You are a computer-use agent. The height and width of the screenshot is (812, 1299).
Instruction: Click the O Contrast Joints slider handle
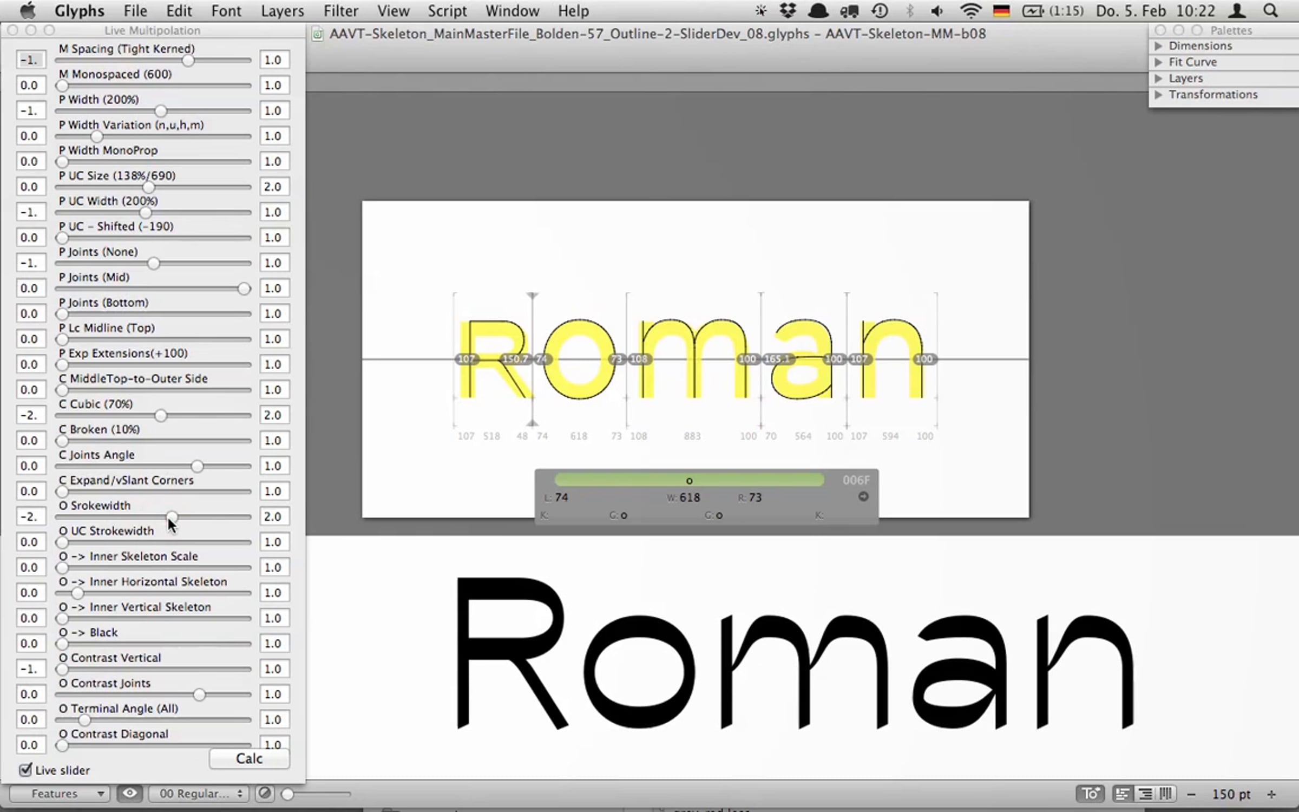tap(199, 695)
